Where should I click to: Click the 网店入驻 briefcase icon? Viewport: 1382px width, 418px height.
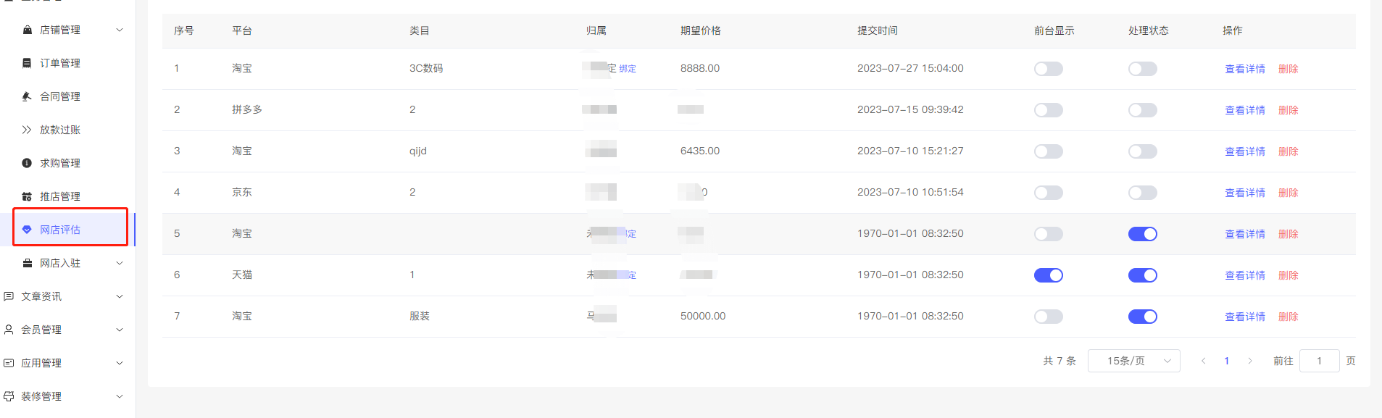(28, 263)
